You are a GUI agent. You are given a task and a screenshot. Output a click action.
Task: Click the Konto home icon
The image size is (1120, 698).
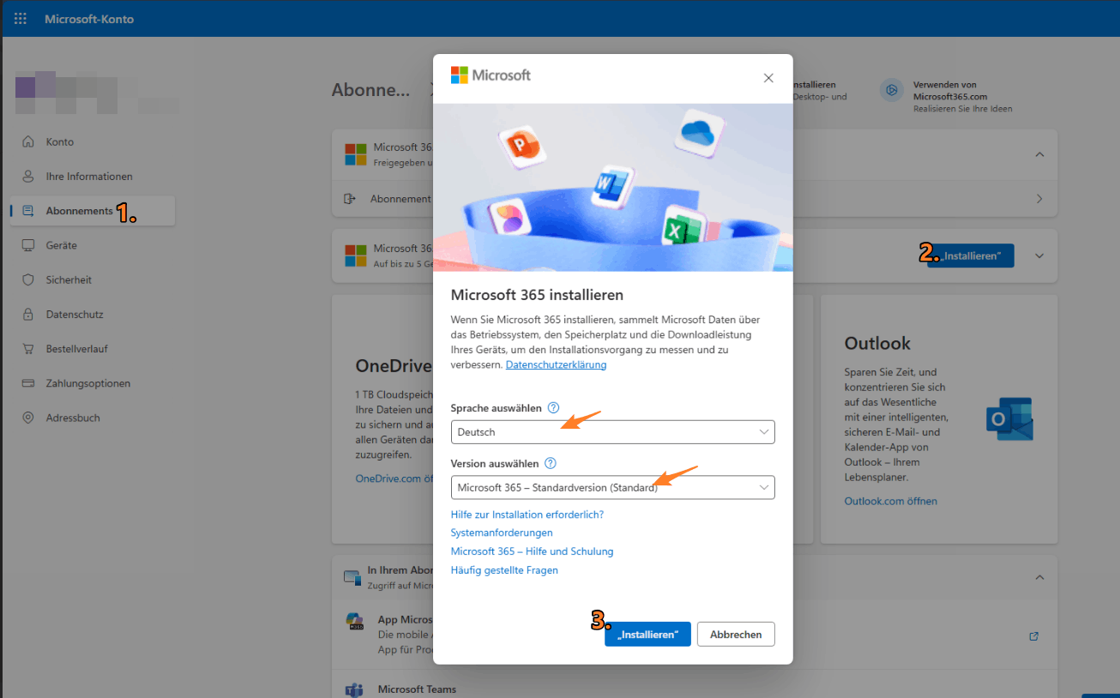28,142
